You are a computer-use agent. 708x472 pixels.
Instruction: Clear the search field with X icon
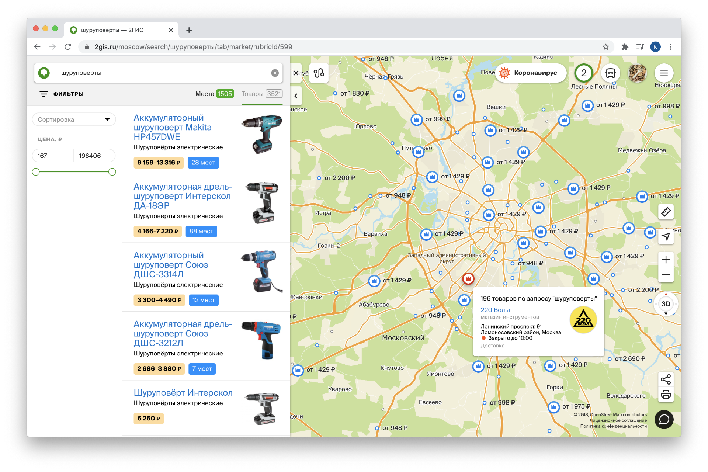click(275, 73)
